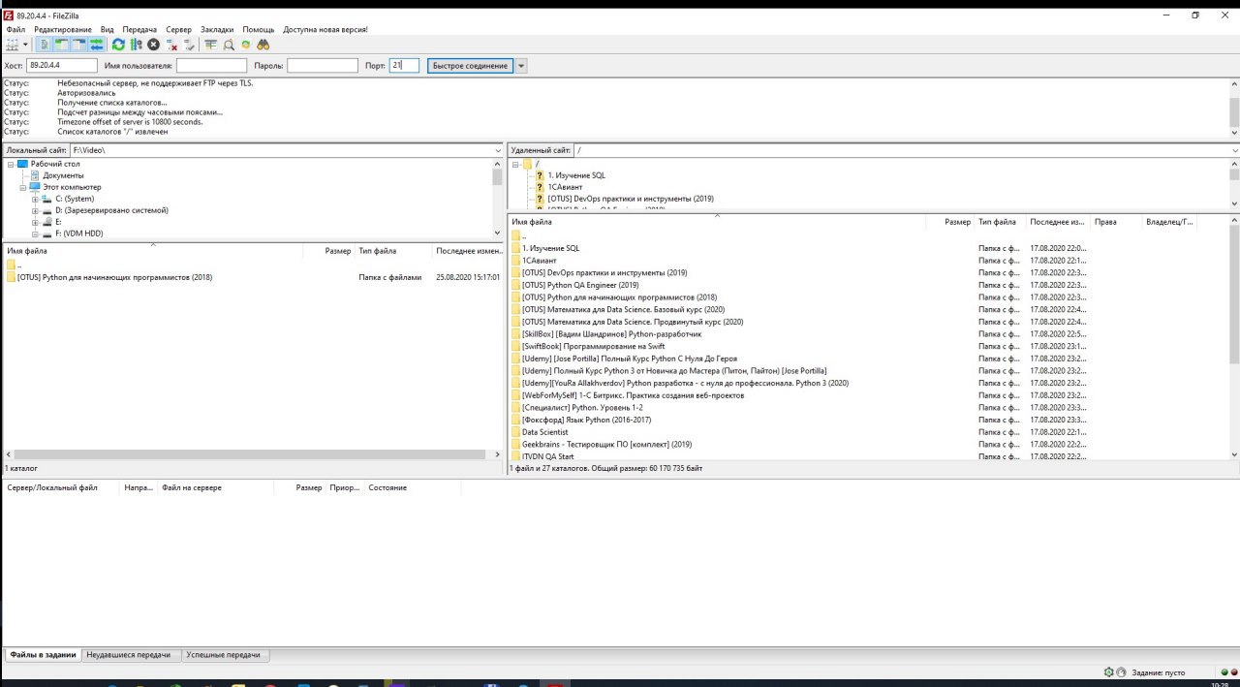The width and height of the screenshot is (1240, 687).
Task: Toggle remote directory tree icon
Action: point(78,45)
